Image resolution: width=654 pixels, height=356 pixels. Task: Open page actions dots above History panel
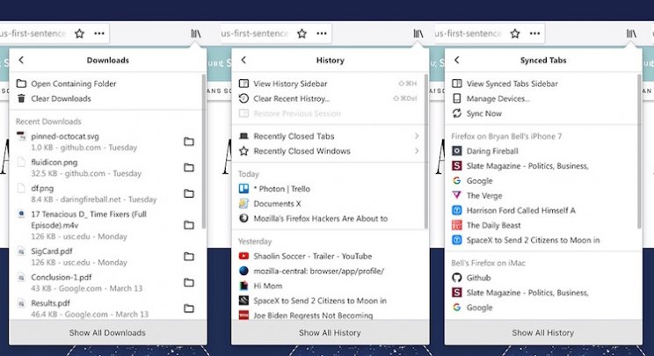(322, 33)
